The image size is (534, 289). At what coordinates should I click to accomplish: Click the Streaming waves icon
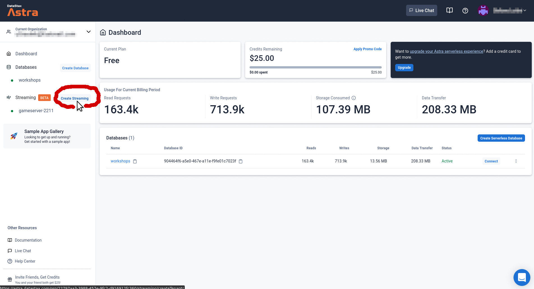[x=9, y=97]
